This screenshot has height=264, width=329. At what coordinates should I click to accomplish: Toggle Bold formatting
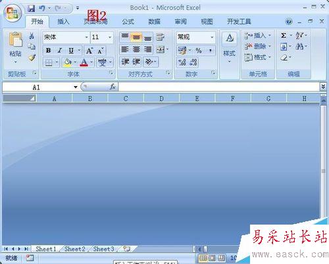pos(49,51)
